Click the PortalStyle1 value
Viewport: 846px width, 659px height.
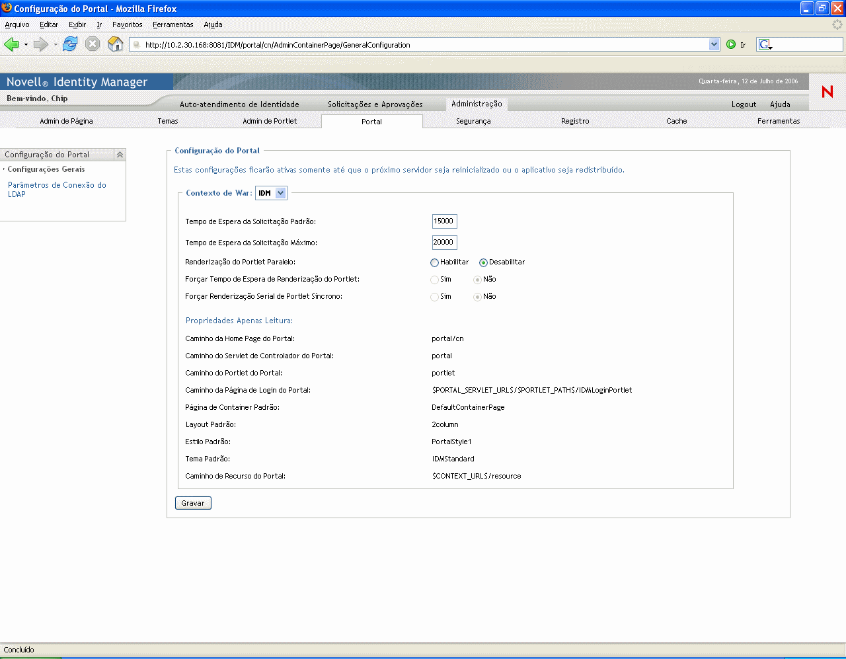[x=451, y=442]
